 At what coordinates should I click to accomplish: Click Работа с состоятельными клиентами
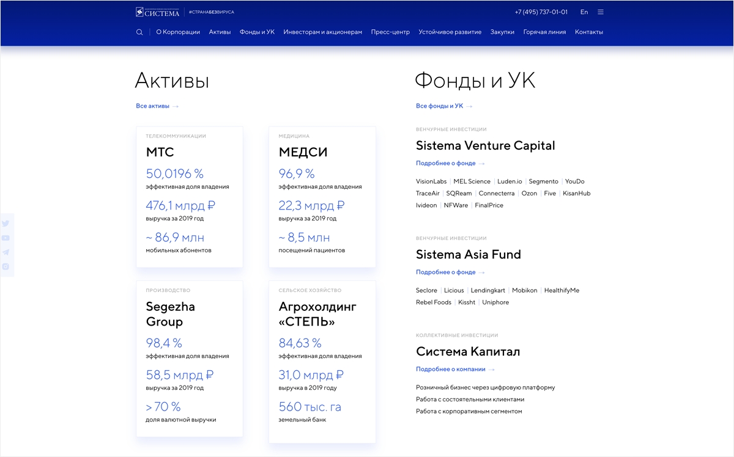[x=470, y=400]
